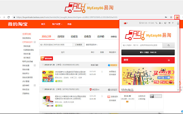Open help question mark in popup
Screen dimensions: 183x114
pos(173,23)
